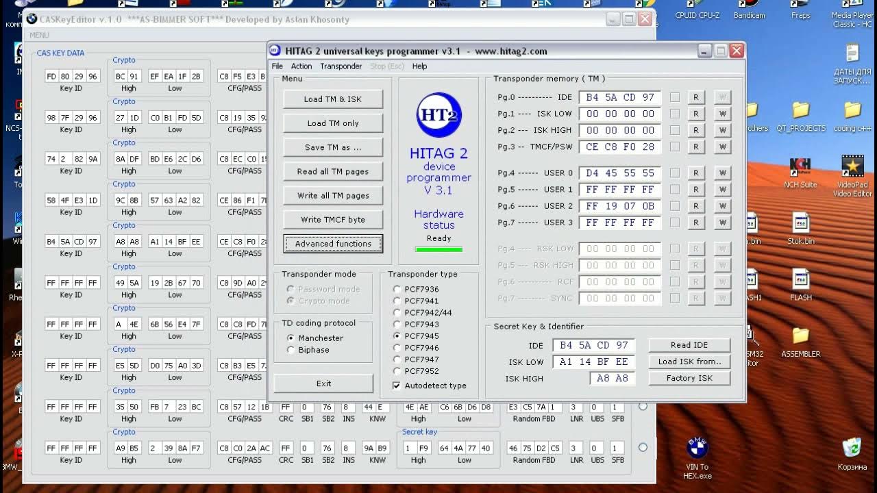Click the Factory ISK button
The image size is (877, 493).
pos(689,378)
